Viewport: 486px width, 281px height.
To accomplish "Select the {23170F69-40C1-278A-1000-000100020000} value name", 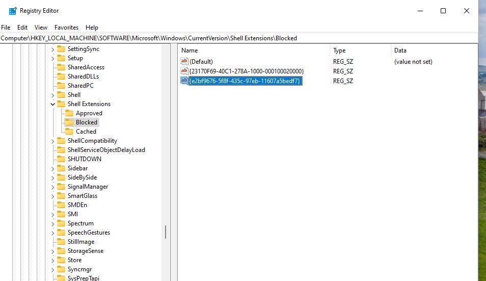I will (x=247, y=71).
